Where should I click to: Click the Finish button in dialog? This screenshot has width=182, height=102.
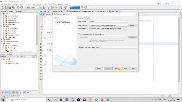[x=116, y=69]
